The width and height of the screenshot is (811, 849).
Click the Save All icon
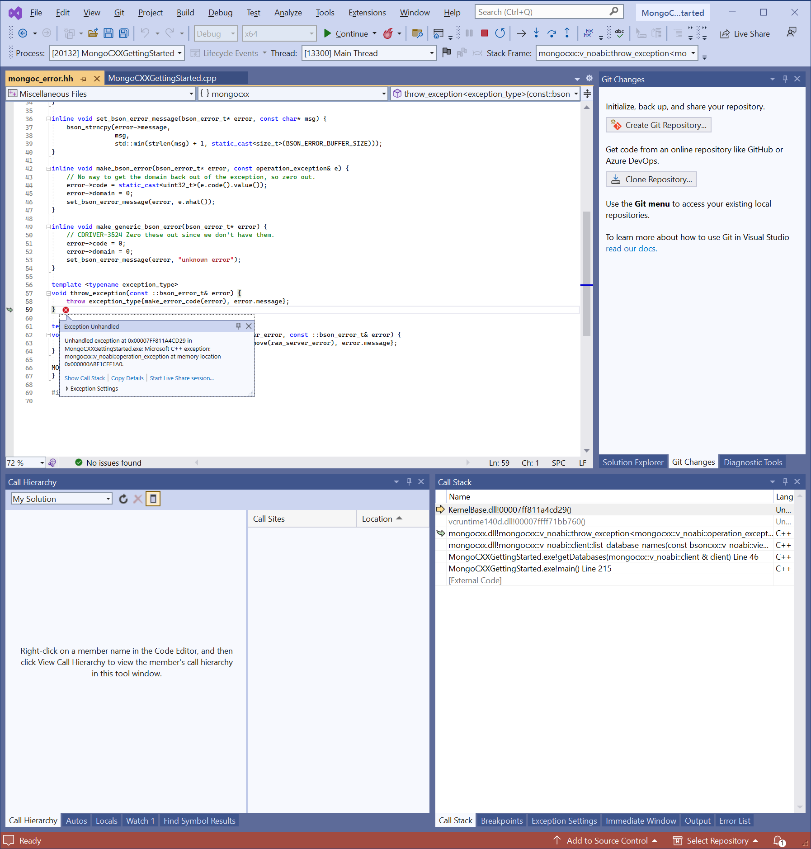pos(123,33)
